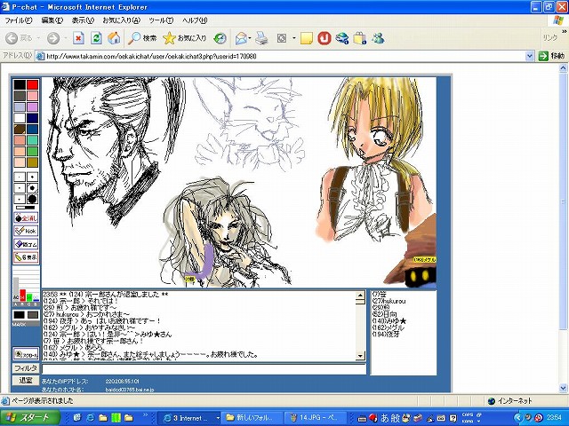Switch to the 14.JPG taskbar window
Screen dimensions: 569x426
tap(315, 418)
